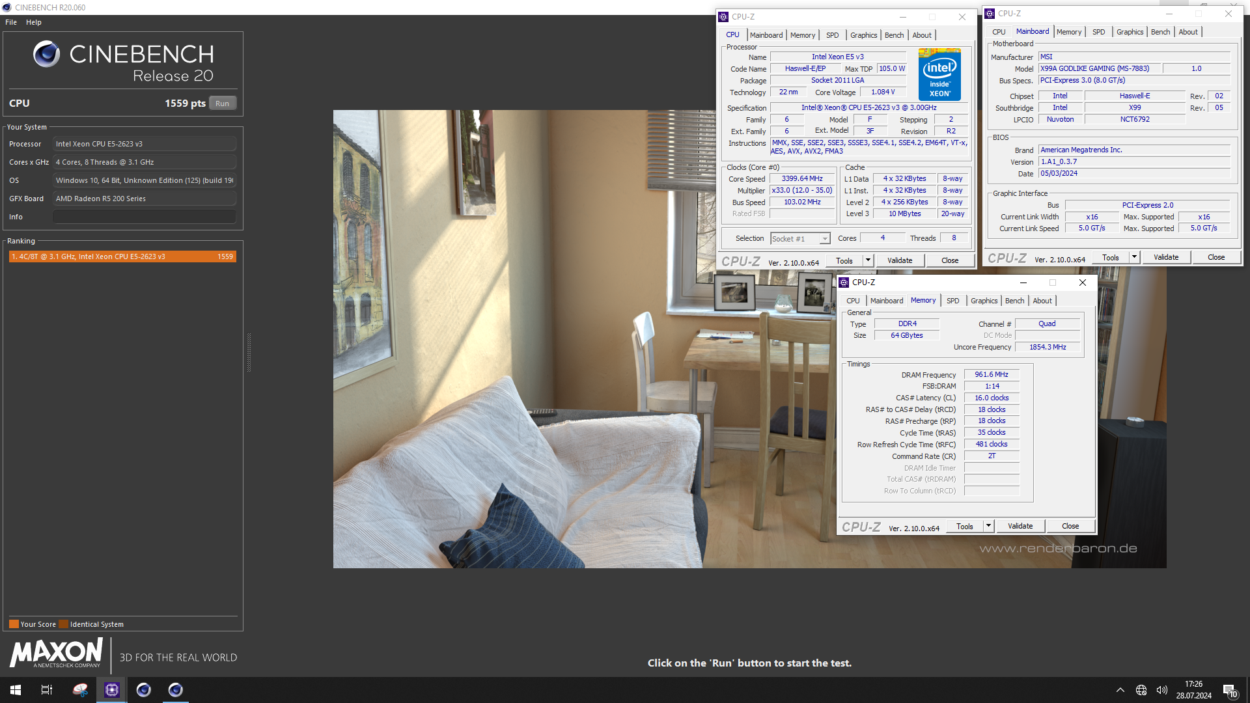Open About tab in Memory window
The image size is (1250, 703).
tap(1042, 301)
